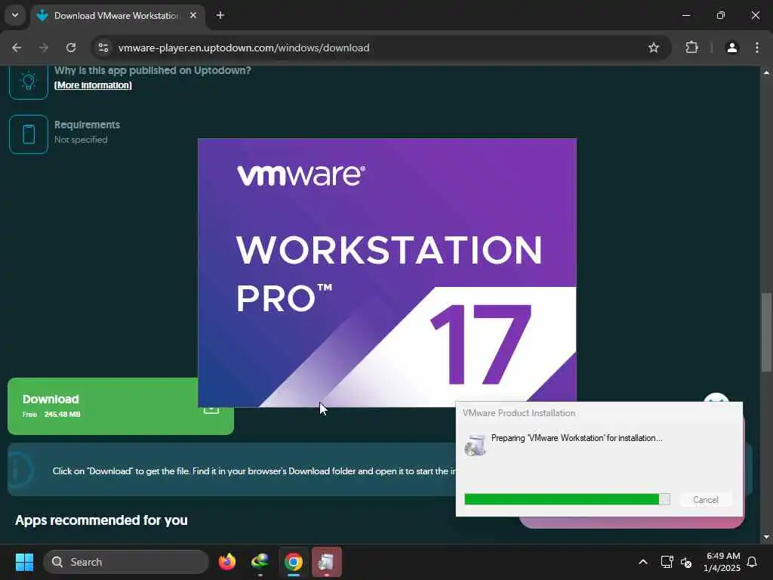Click the page vertical scrollbar thumb
Image resolution: width=773 pixels, height=580 pixels.
[x=766, y=332]
